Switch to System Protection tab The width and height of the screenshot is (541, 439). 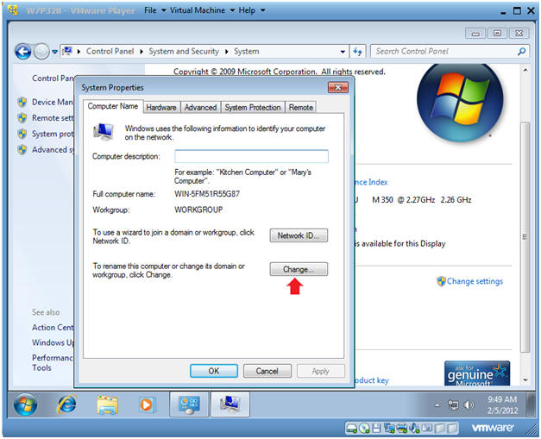[253, 107]
